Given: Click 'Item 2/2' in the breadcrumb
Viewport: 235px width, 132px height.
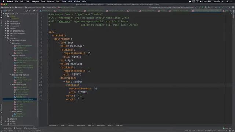Looking at the screenshot, I should (91, 125).
